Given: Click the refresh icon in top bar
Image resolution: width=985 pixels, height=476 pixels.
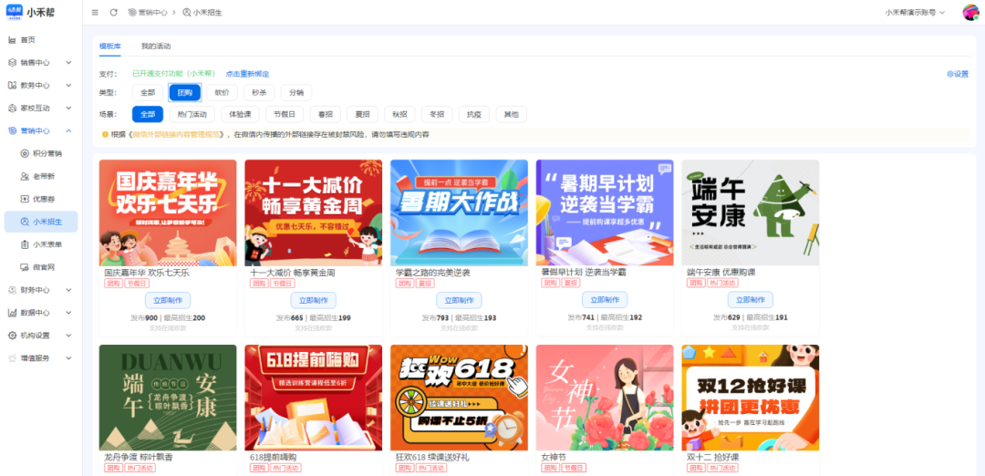Looking at the screenshot, I should click(114, 13).
